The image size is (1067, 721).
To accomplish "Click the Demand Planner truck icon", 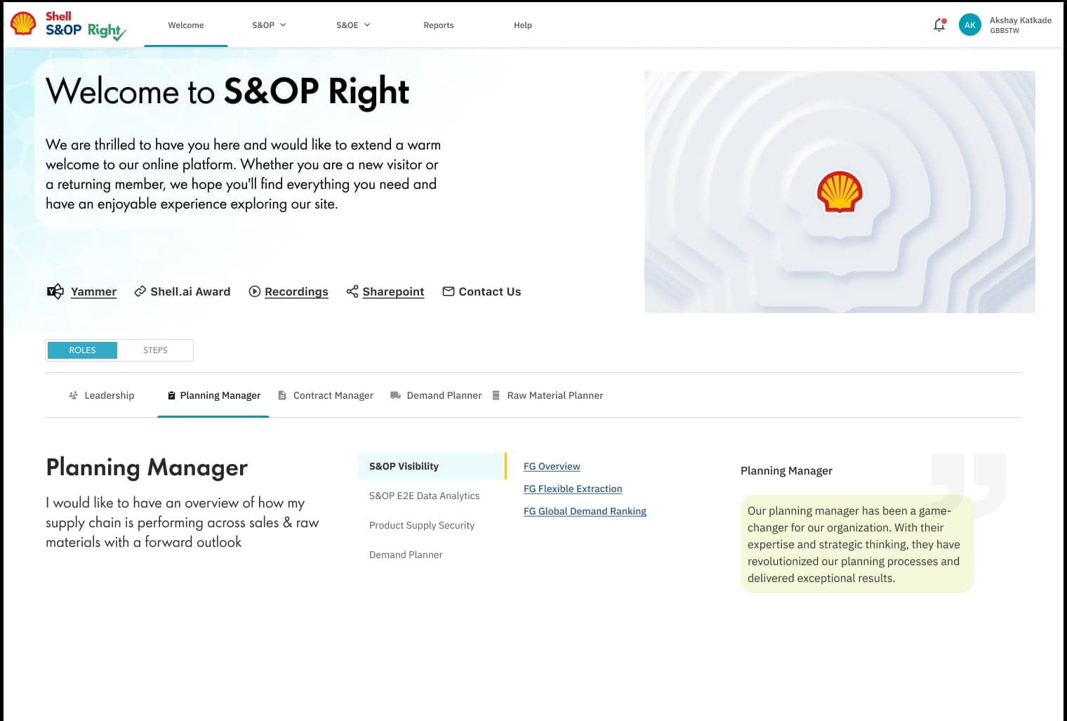I will (395, 395).
